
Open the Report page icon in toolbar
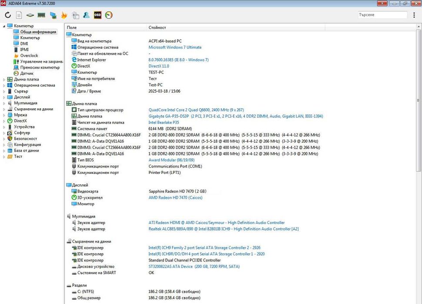(x=19, y=15)
